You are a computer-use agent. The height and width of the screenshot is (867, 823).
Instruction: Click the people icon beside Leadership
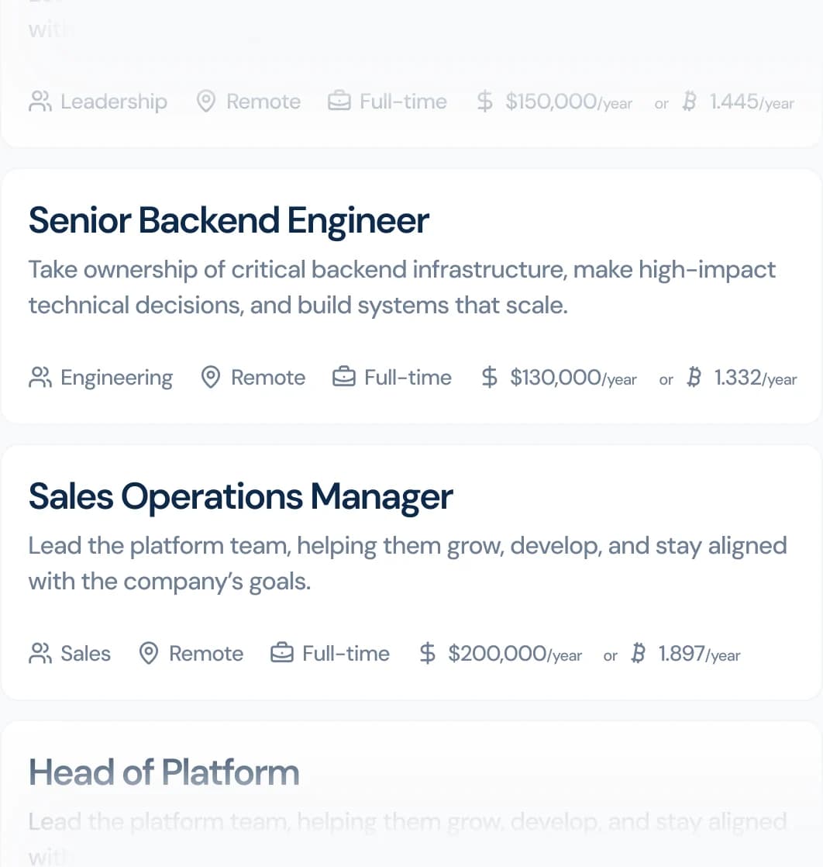40,102
